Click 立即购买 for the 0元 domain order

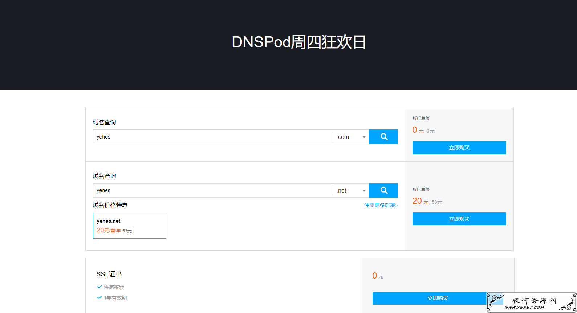[459, 148]
